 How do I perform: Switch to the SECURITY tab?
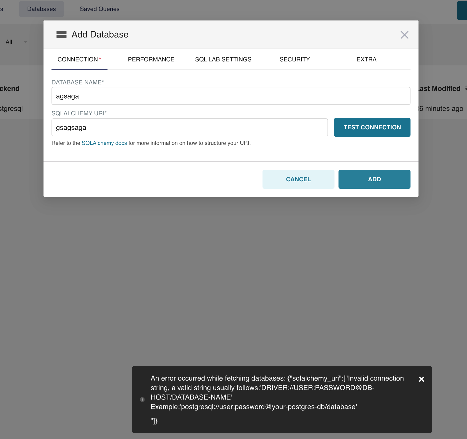click(x=294, y=59)
